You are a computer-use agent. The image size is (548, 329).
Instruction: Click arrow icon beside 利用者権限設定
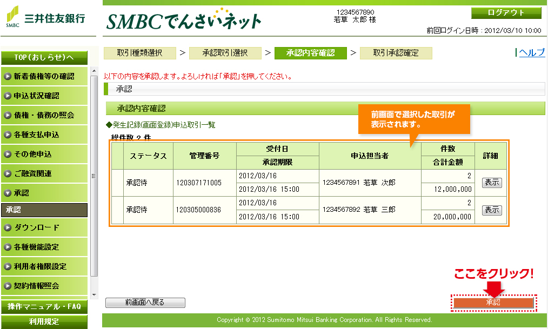tap(8, 266)
